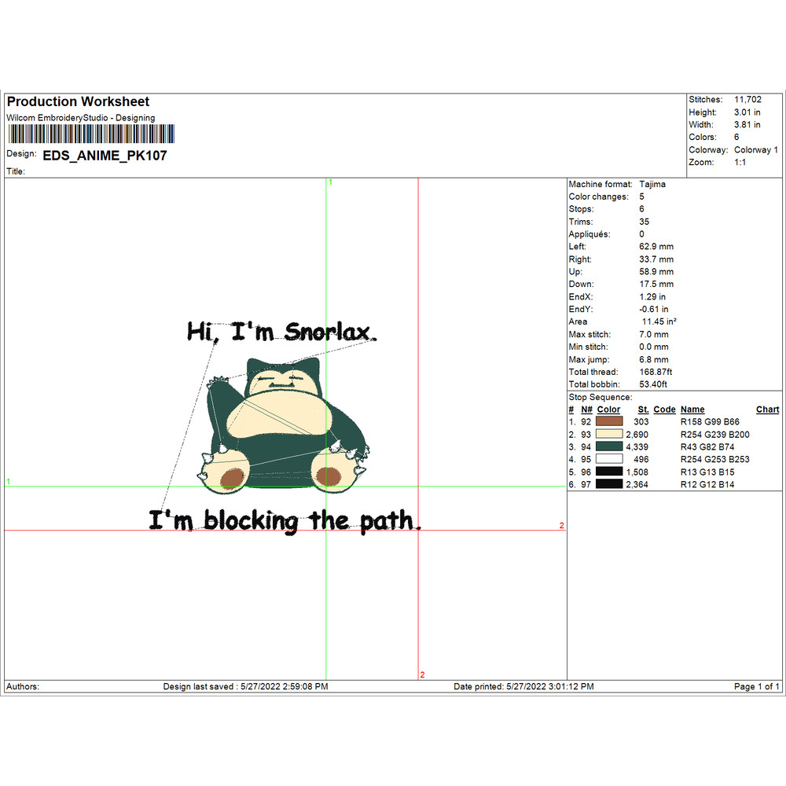This screenshot has height=786, width=786.
Task: Select the brown swatch for thread 92
Action: (x=609, y=422)
